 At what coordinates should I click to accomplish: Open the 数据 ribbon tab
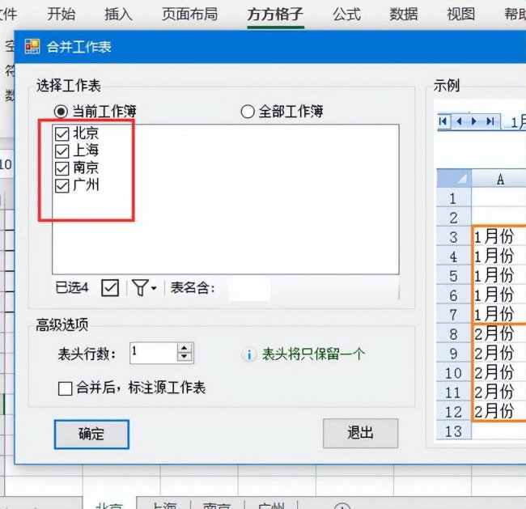(x=404, y=14)
